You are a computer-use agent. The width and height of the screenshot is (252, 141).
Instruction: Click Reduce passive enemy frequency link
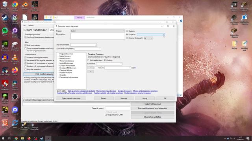(x=138, y=93)
